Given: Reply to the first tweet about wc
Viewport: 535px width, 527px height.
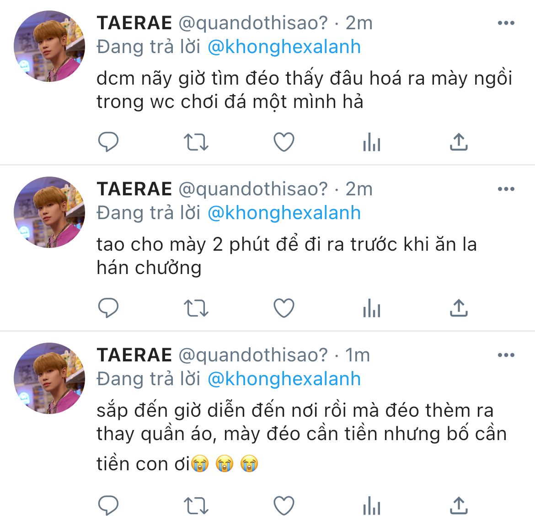Looking at the screenshot, I should coord(108,142).
